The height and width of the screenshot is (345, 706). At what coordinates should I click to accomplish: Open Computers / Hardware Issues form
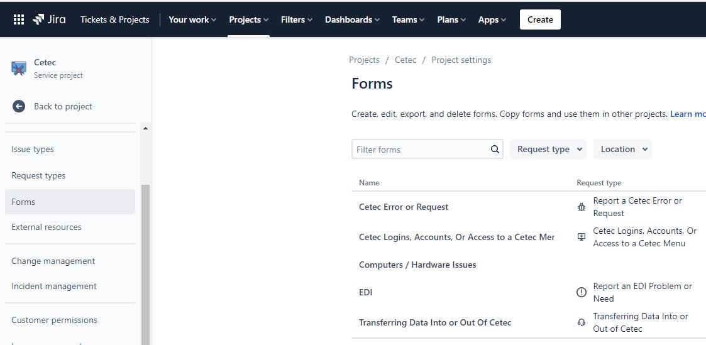point(417,265)
